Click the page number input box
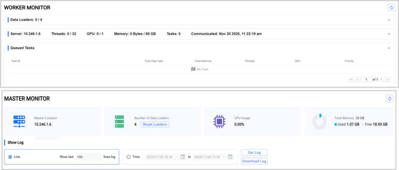This screenshot has height=170, width=399. 366,80
